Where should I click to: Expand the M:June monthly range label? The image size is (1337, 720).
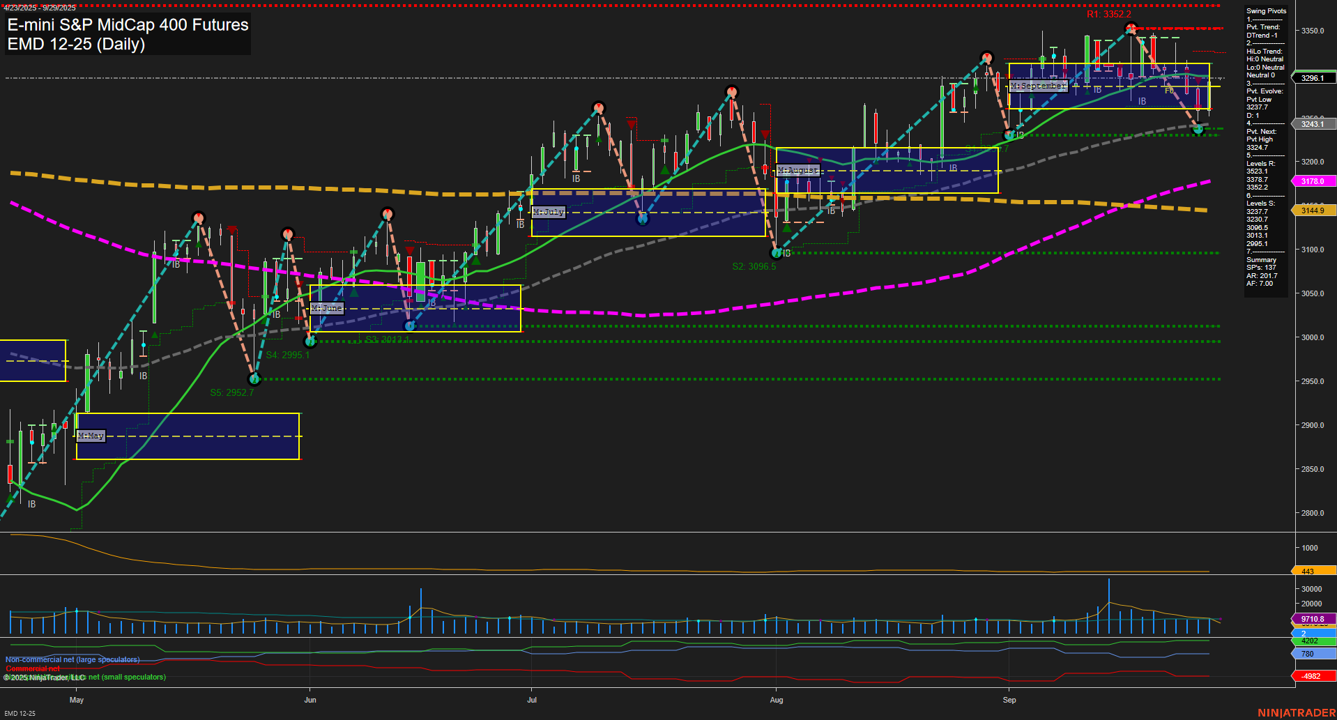(328, 307)
